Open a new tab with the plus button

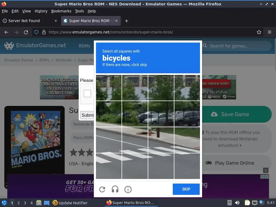pos(126,21)
